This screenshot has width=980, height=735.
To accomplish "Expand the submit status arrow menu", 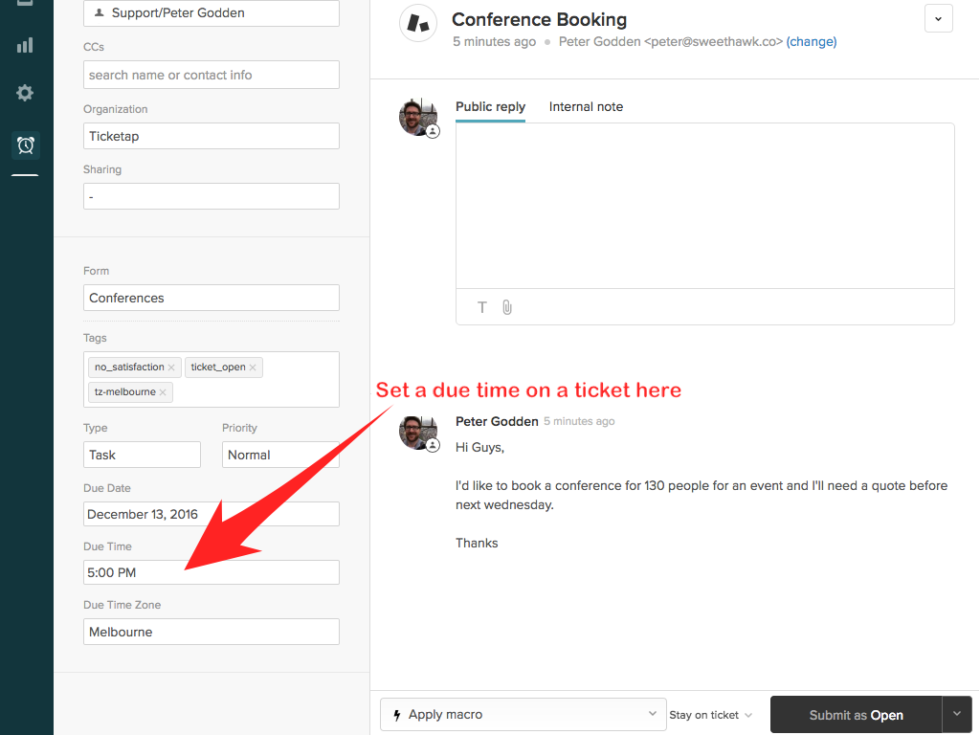I will [956, 714].
